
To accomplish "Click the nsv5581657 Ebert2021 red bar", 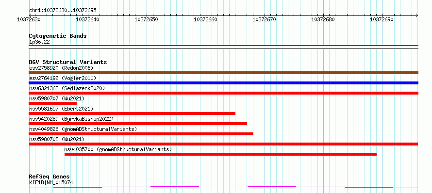I will point(132,113).
